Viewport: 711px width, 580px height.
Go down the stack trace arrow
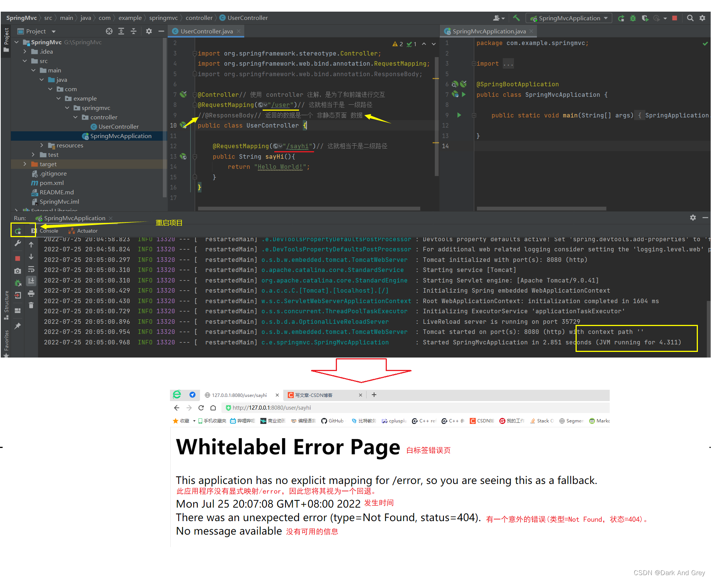tap(31, 257)
